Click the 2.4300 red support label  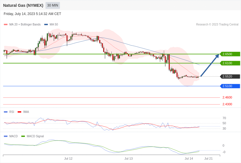[x=227, y=104]
